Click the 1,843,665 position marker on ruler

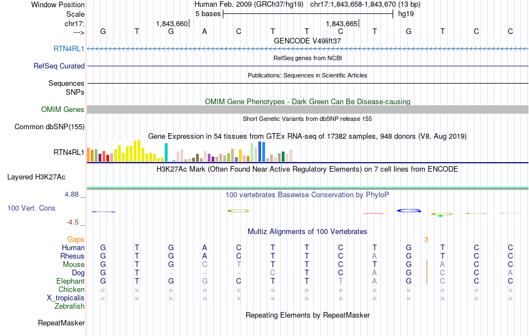tap(341, 23)
